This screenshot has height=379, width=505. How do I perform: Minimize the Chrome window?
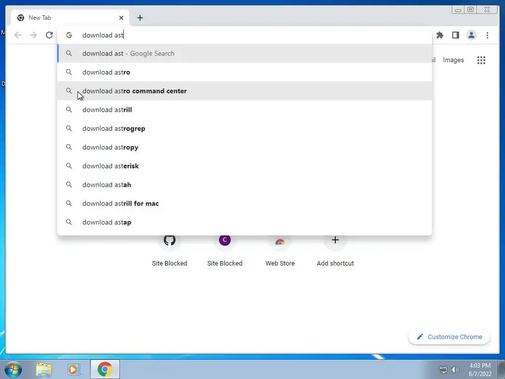pyautogui.click(x=458, y=10)
